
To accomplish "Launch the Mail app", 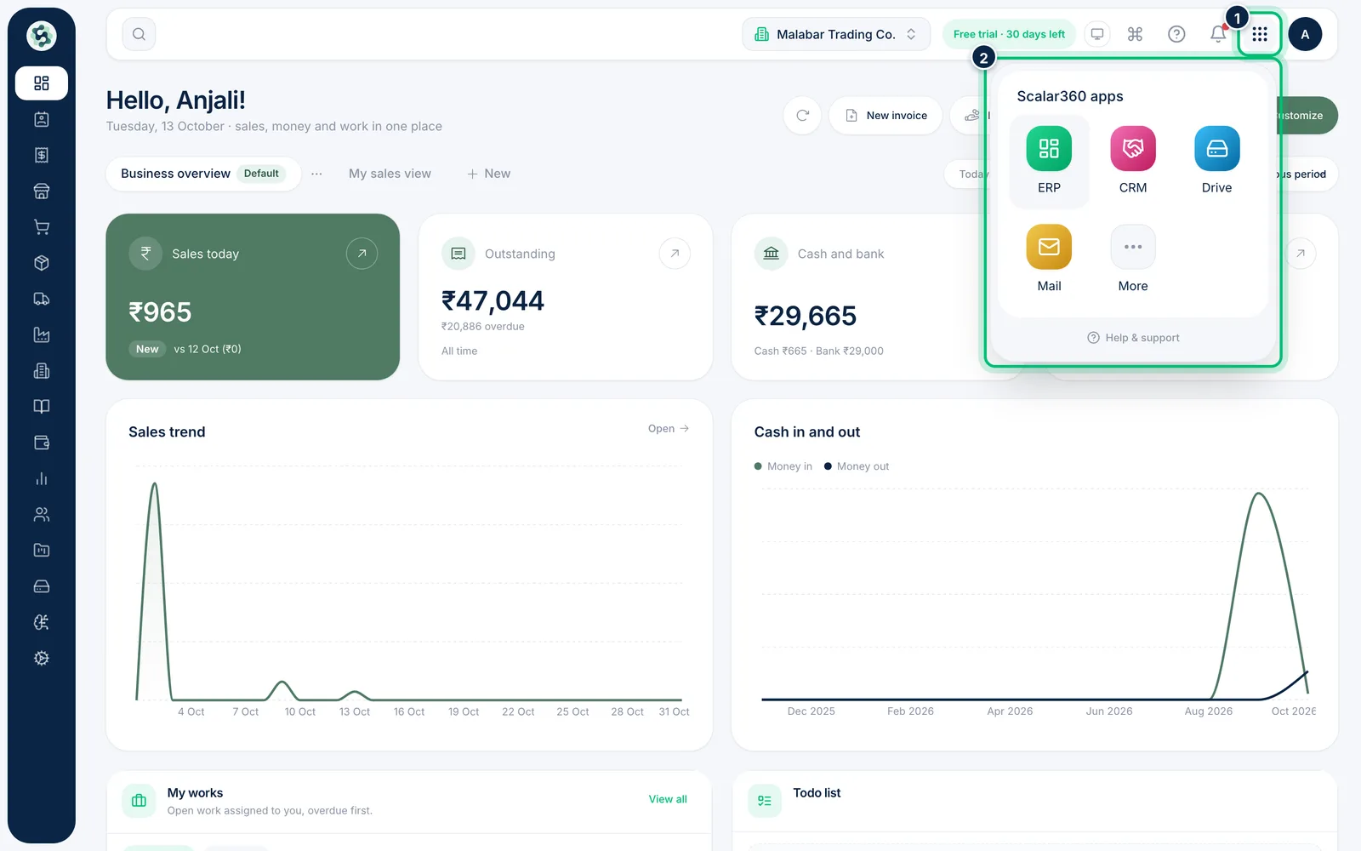I will coord(1049,259).
